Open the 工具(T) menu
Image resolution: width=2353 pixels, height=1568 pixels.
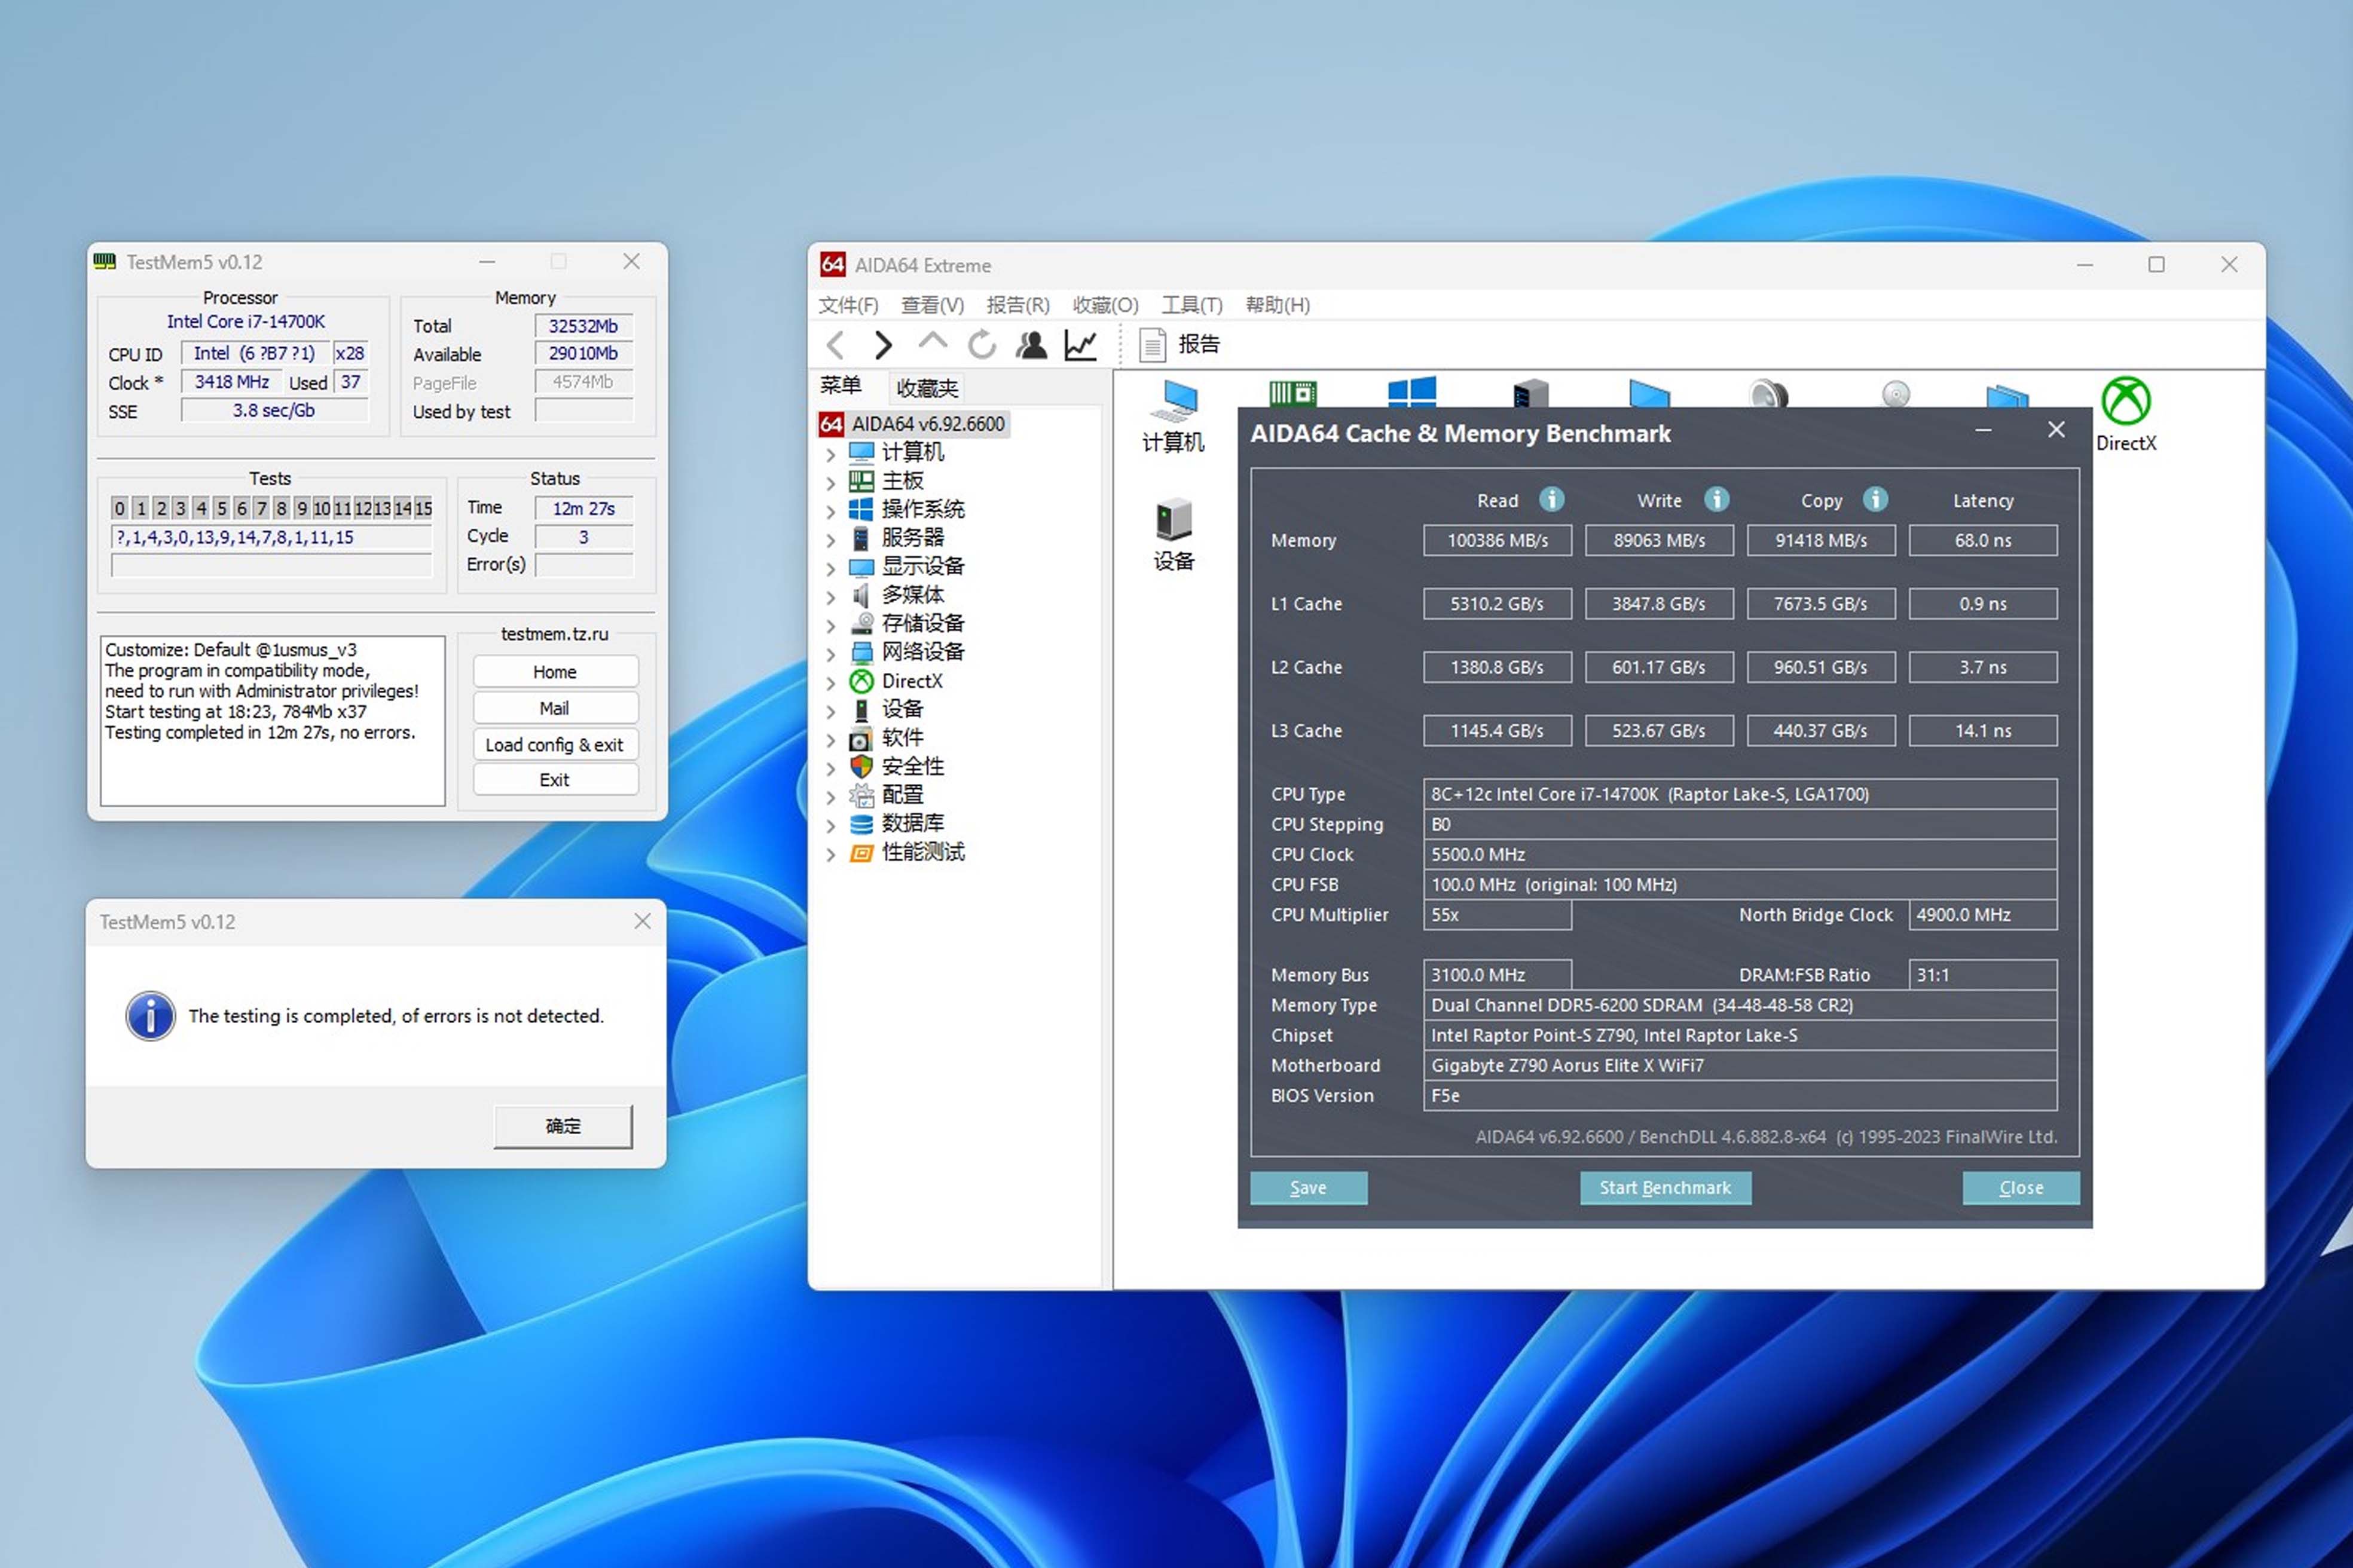coord(1191,305)
